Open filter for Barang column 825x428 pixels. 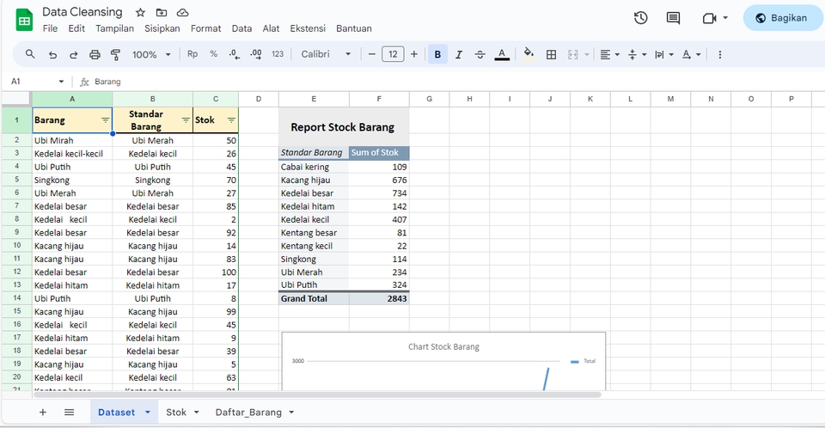click(105, 120)
